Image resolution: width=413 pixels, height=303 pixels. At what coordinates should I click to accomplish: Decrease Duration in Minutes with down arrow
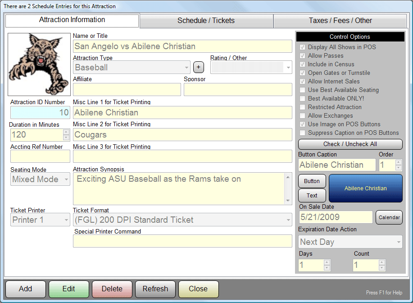point(66,138)
